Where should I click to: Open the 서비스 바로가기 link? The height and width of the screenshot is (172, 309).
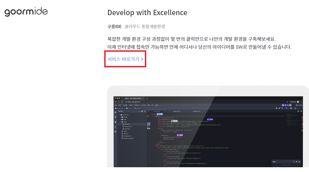tap(125, 59)
